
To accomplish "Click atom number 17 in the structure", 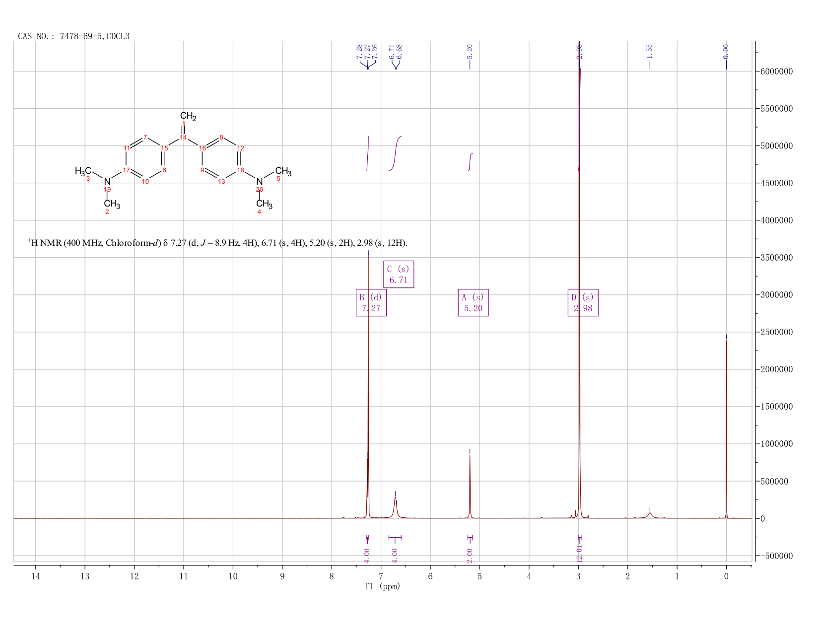I will point(126,170).
